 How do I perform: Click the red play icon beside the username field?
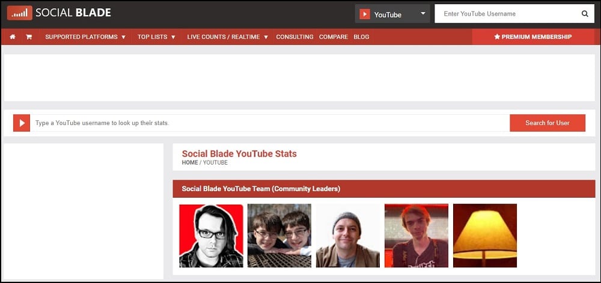22,123
